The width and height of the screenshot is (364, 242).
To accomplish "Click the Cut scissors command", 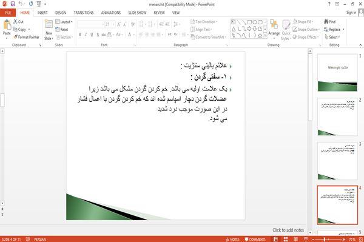I will pyautogui.click(x=18, y=22).
